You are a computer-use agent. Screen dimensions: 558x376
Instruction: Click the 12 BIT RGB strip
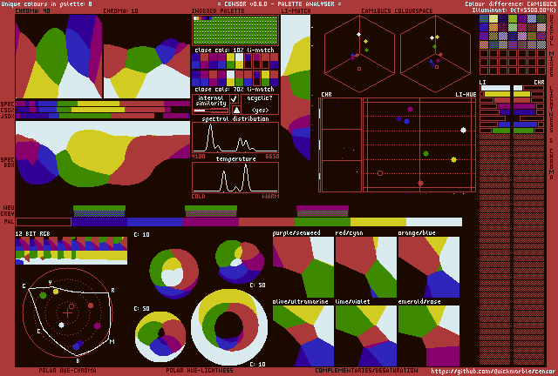tap(71, 251)
